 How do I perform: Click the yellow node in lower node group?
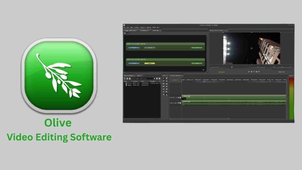point(150,63)
